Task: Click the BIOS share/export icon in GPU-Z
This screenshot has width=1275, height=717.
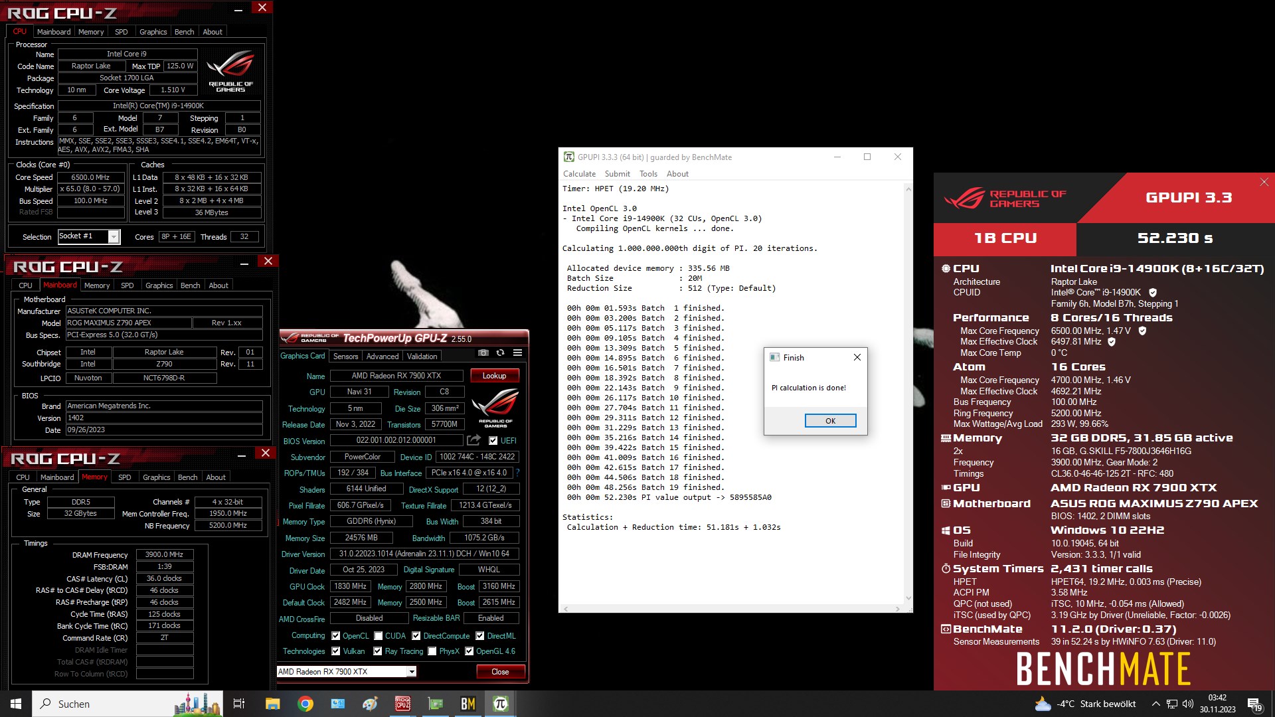Action: pos(473,440)
